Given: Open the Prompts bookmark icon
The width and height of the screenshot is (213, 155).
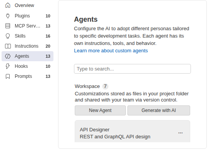Looking at the screenshot, I should coord(8,76).
